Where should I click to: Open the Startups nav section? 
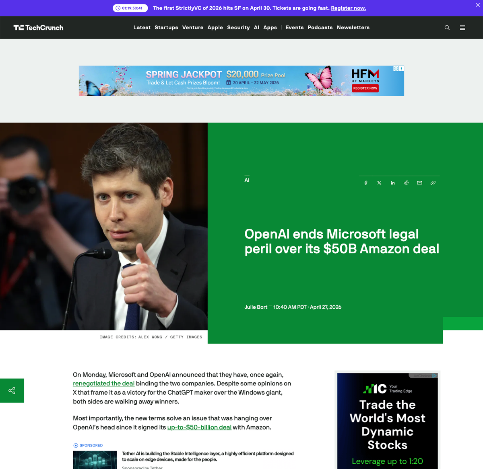pos(166,28)
